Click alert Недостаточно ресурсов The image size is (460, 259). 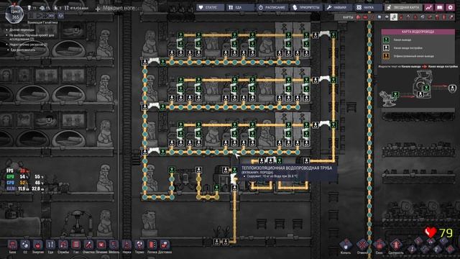point(28,45)
